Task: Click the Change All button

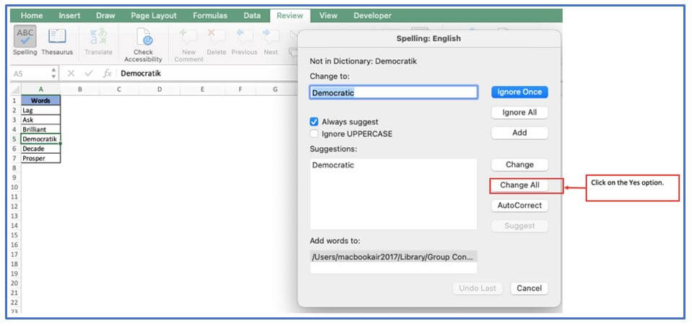Action: click(519, 185)
